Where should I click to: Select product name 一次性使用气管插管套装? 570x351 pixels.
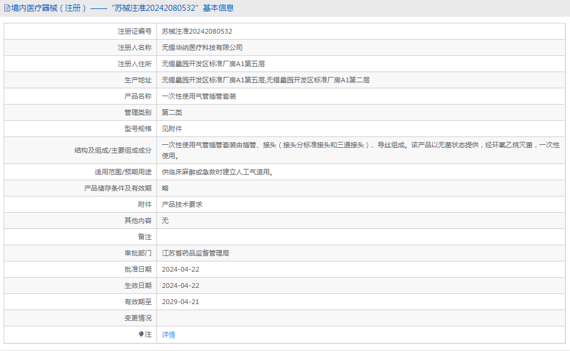pos(199,96)
